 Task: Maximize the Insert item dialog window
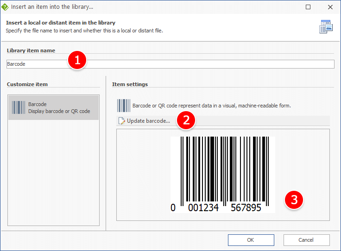pos(308,7)
